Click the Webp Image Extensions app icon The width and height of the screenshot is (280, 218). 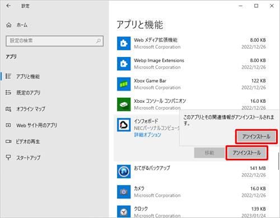[124, 64]
